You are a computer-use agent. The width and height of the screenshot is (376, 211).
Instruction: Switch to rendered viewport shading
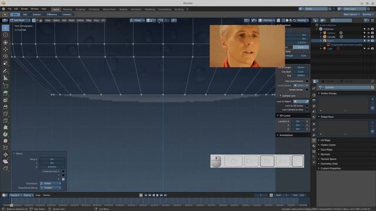click(x=294, y=21)
